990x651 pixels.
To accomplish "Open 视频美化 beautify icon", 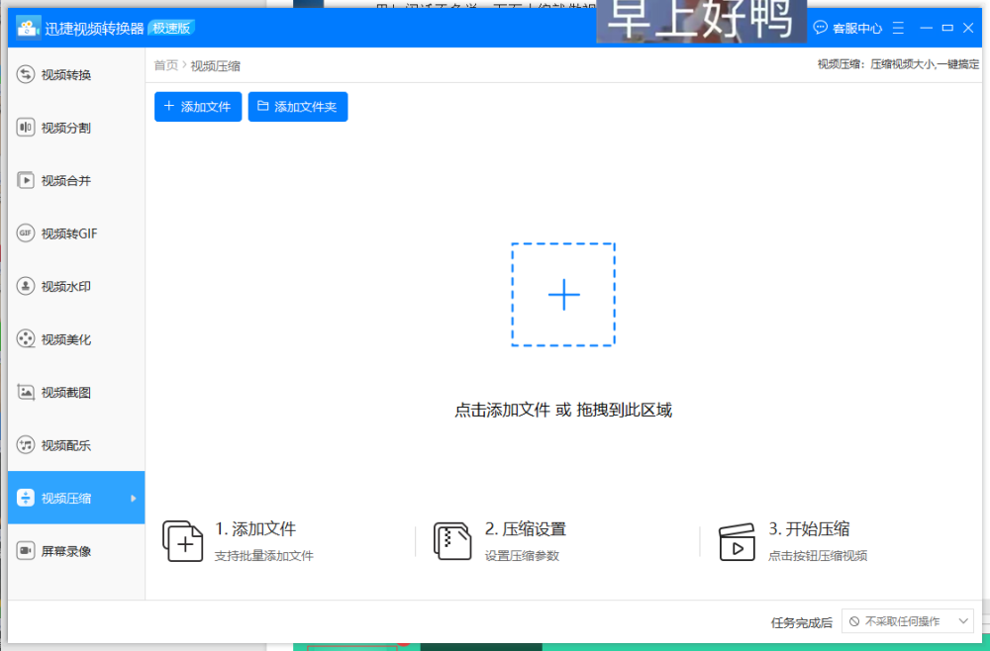I will click(x=27, y=339).
